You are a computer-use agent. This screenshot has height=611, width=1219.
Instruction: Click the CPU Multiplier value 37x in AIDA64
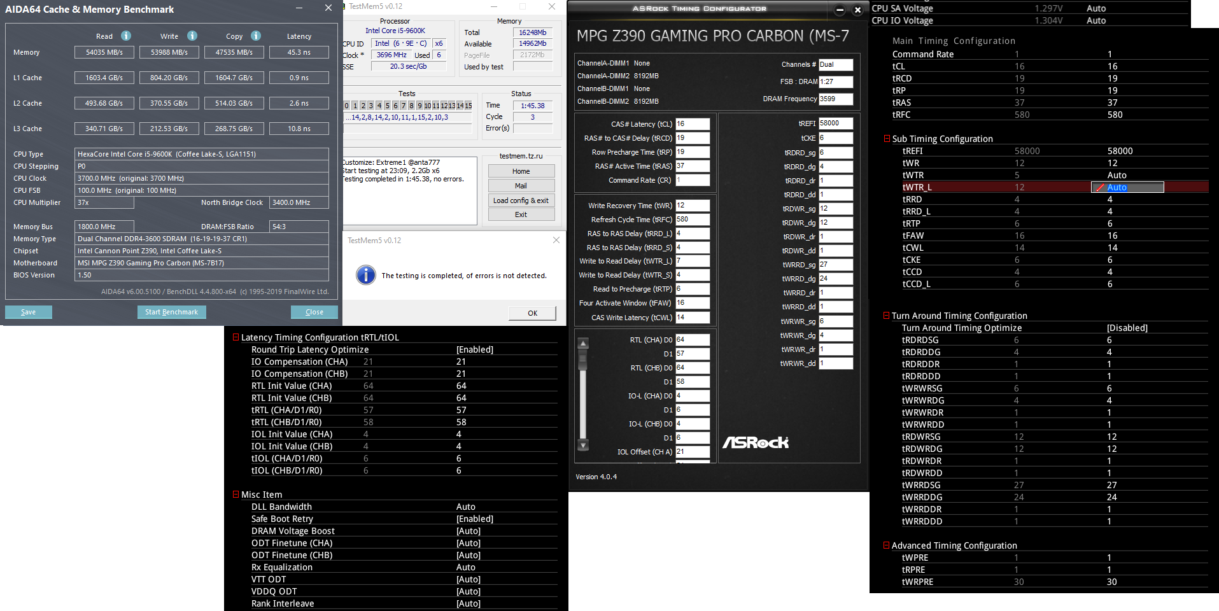click(x=104, y=202)
